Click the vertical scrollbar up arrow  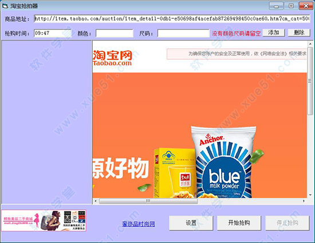[x=310, y=43]
